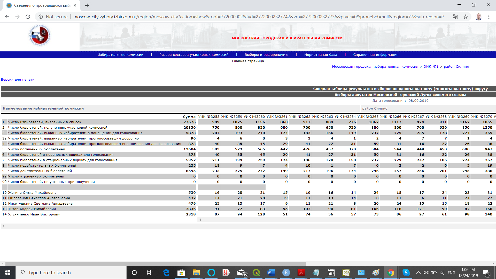Click the table's left scroll arrow
Viewport: 496px width, 279px height.
tap(200, 220)
